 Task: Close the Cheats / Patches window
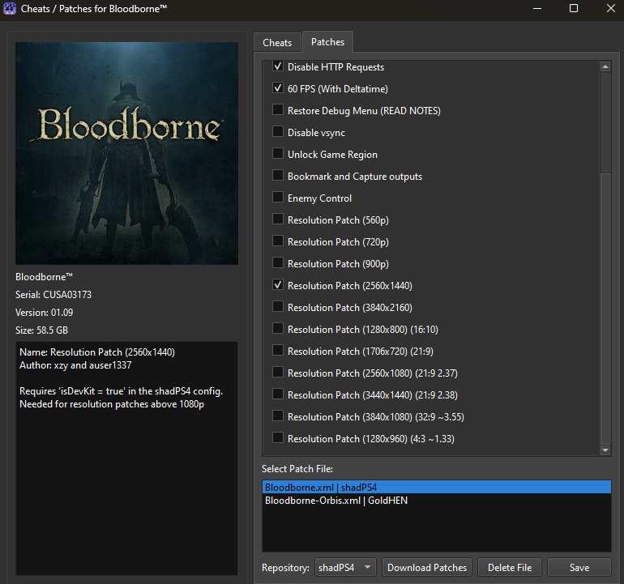[x=610, y=8]
